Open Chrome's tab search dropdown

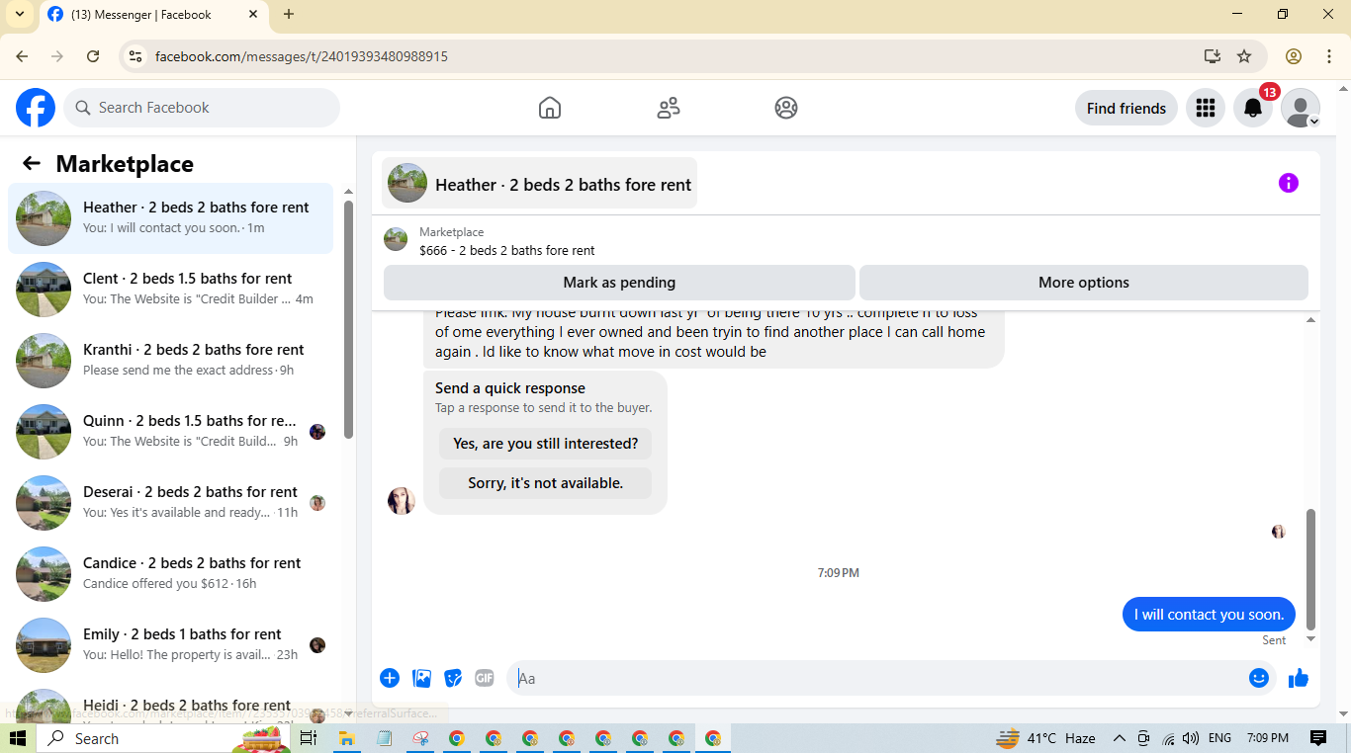[x=19, y=14]
